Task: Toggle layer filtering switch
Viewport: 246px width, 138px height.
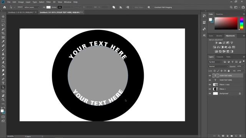Action: click(244, 61)
